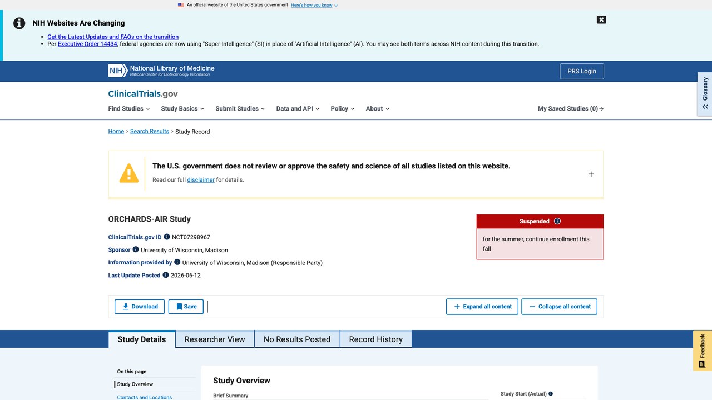The width and height of the screenshot is (712, 400).
Task: Expand the disclaimer box with plus icon
Action: tap(591, 174)
